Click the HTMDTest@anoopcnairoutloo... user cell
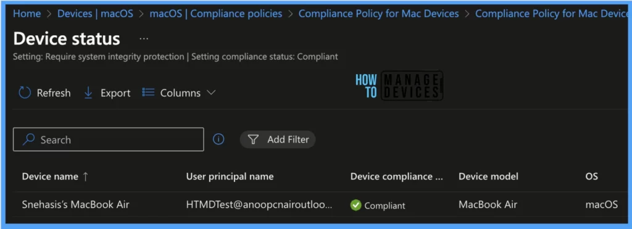This screenshot has width=632, height=229. pyautogui.click(x=259, y=205)
